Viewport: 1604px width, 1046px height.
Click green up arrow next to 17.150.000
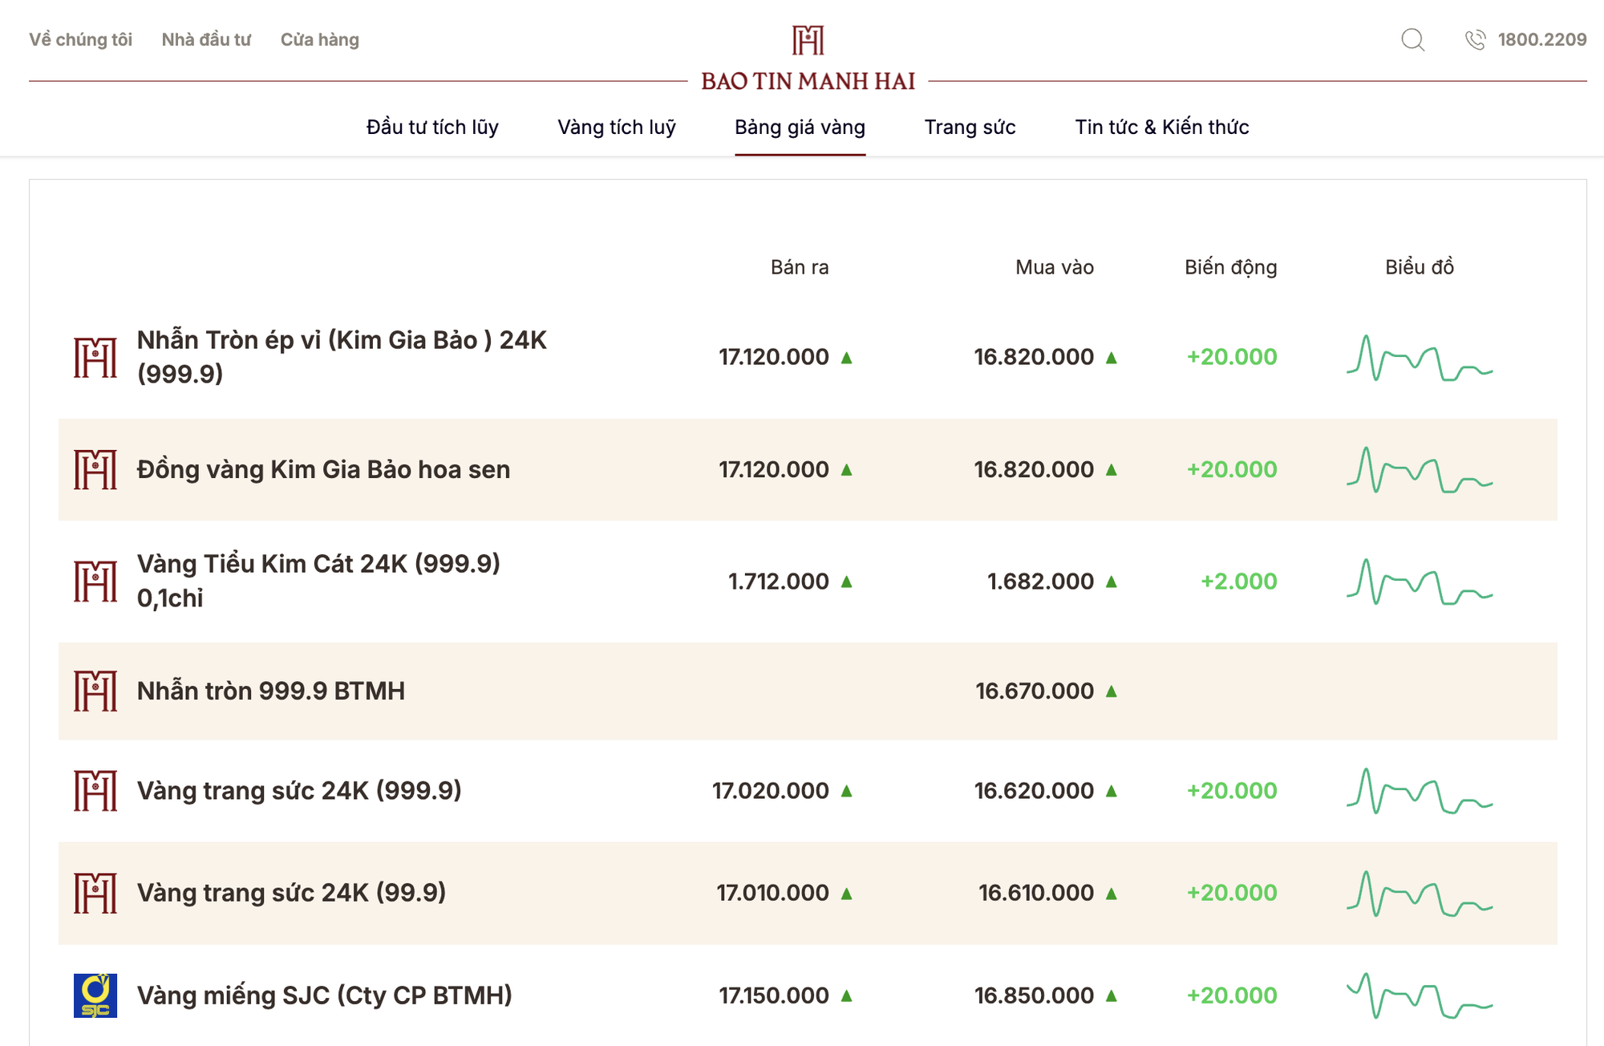click(x=846, y=995)
